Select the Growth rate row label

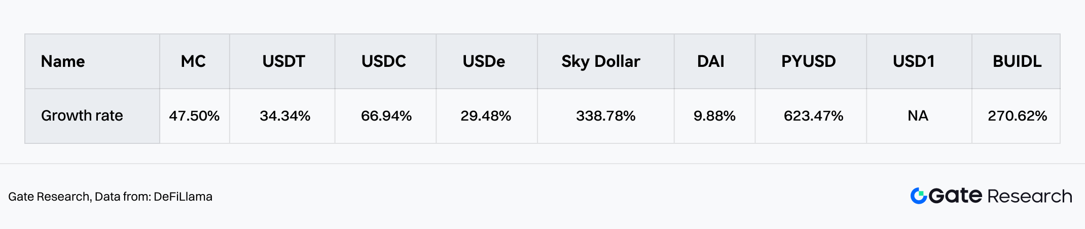pyautogui.click(x=82, y=116)
